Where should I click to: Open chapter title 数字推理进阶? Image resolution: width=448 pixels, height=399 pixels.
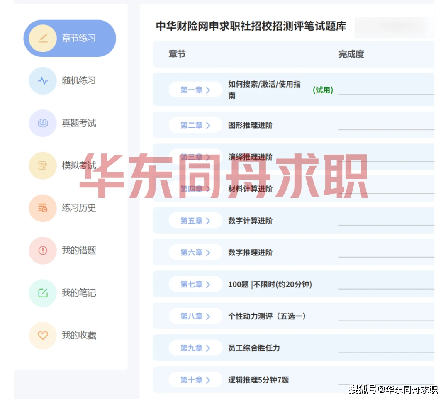coord(250,253)
